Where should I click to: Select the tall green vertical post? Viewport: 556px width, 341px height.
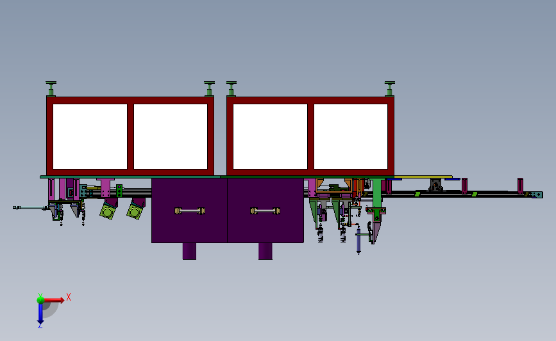point(377,193)
